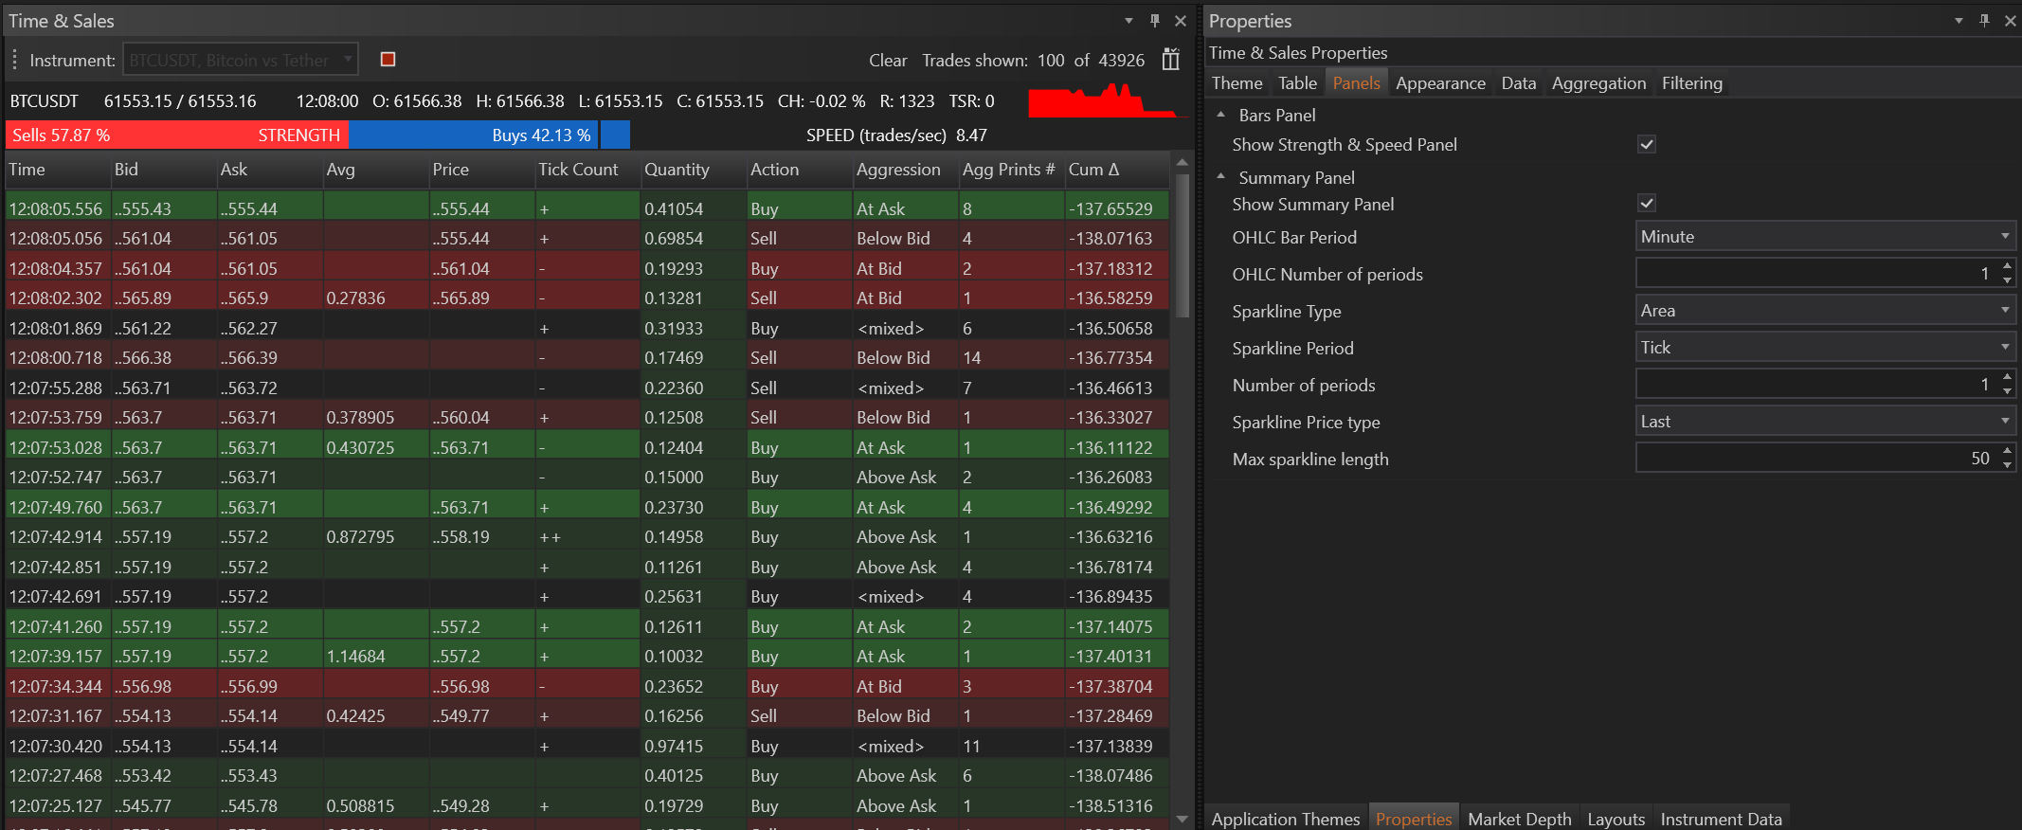Click the trash bin icon near Trades shown
Image resolution: width=2022 pixels, height=830 pixels.
coord(1171,60)
